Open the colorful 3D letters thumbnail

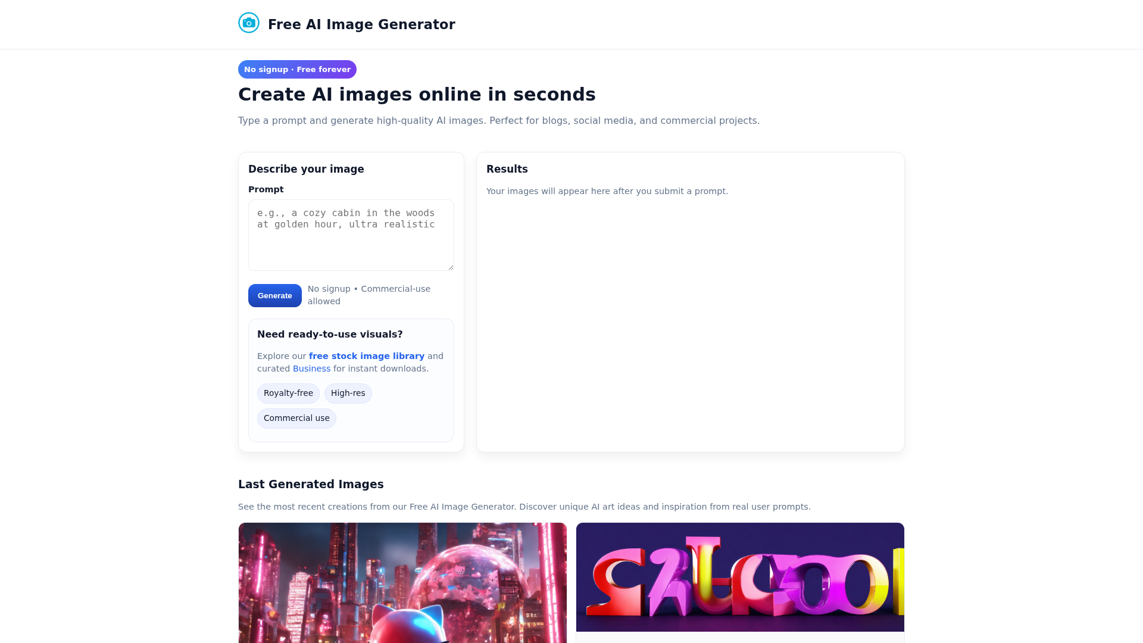tap(740, 577)
